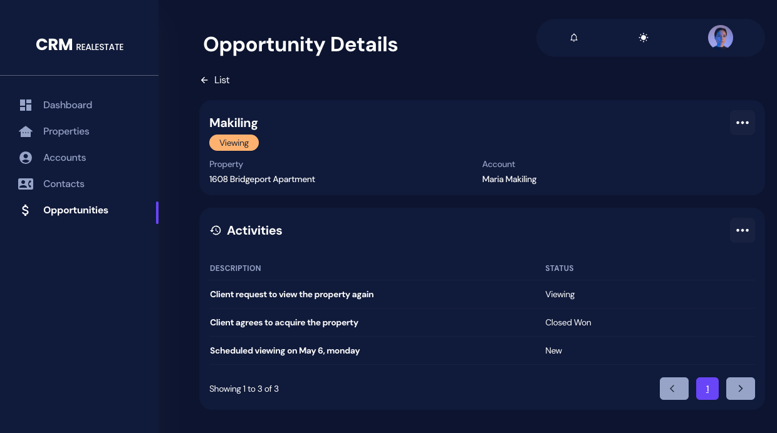Go to the next activities page
Screen dimensions: 777x433
[740, 389]
